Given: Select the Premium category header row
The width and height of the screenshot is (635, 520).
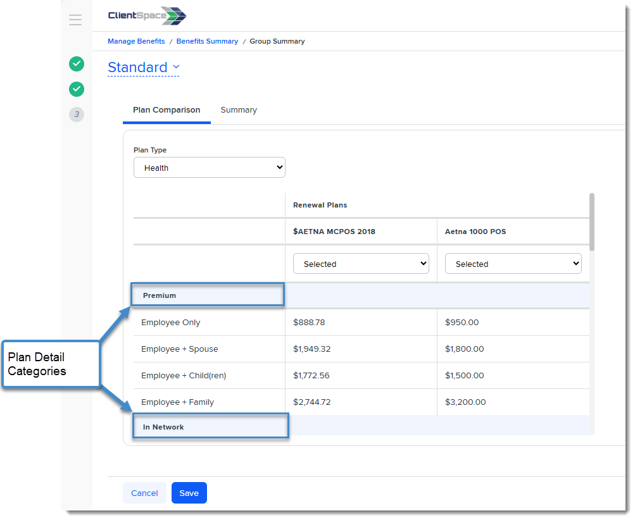Looking at the screenshot, I should (208, 295).
